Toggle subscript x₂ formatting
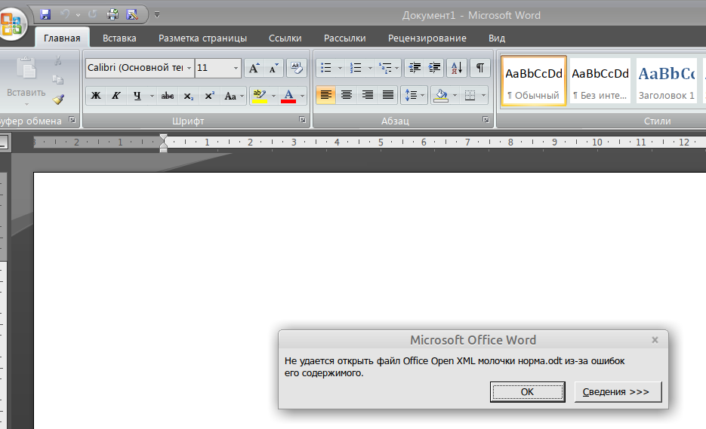The height and width of the screenshot is (429, 706). coord(188,95)
